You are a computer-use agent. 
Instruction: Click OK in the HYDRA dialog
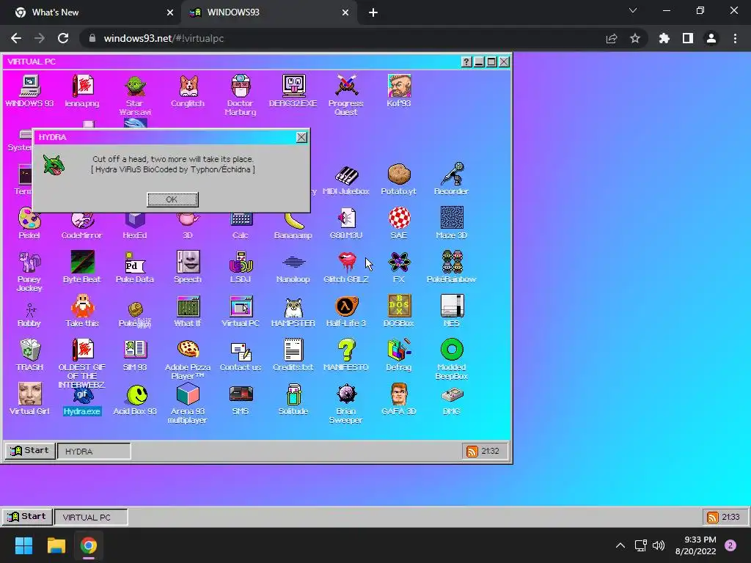(x=172, y=199)
